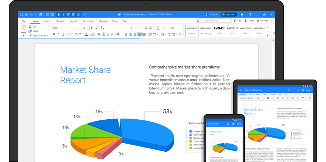
Task: Redo the last action
Action: [36, 14]
